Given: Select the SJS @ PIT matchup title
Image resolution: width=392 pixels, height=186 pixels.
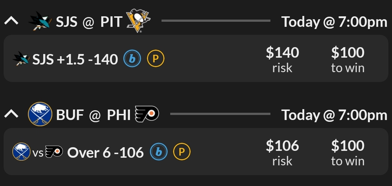Looking at the screenshot, I should tap(89, 22).
